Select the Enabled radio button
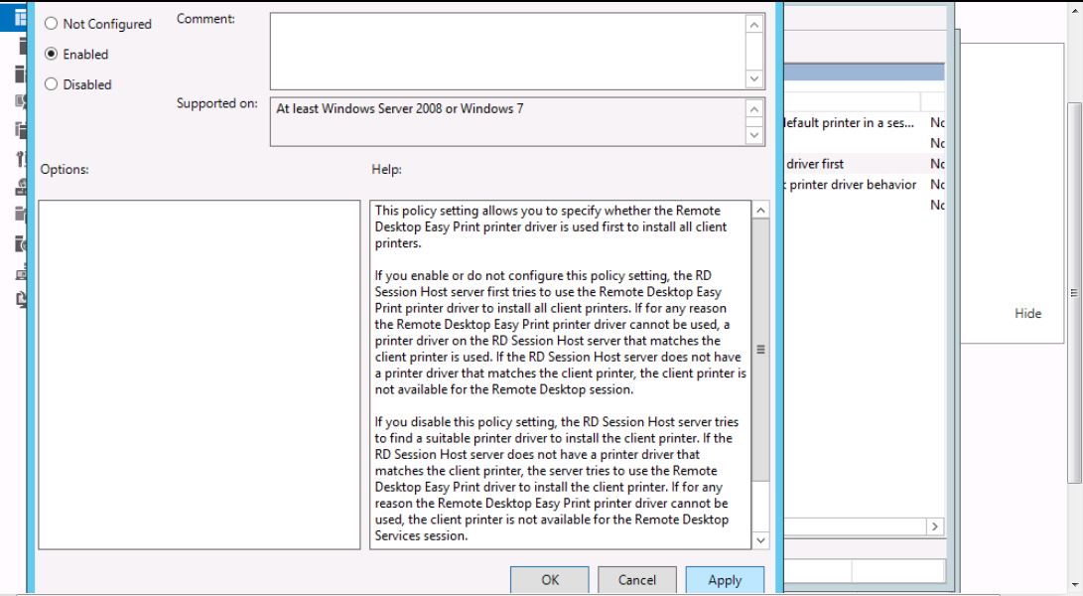This screenshot has width=1083, height=596. 51,54
